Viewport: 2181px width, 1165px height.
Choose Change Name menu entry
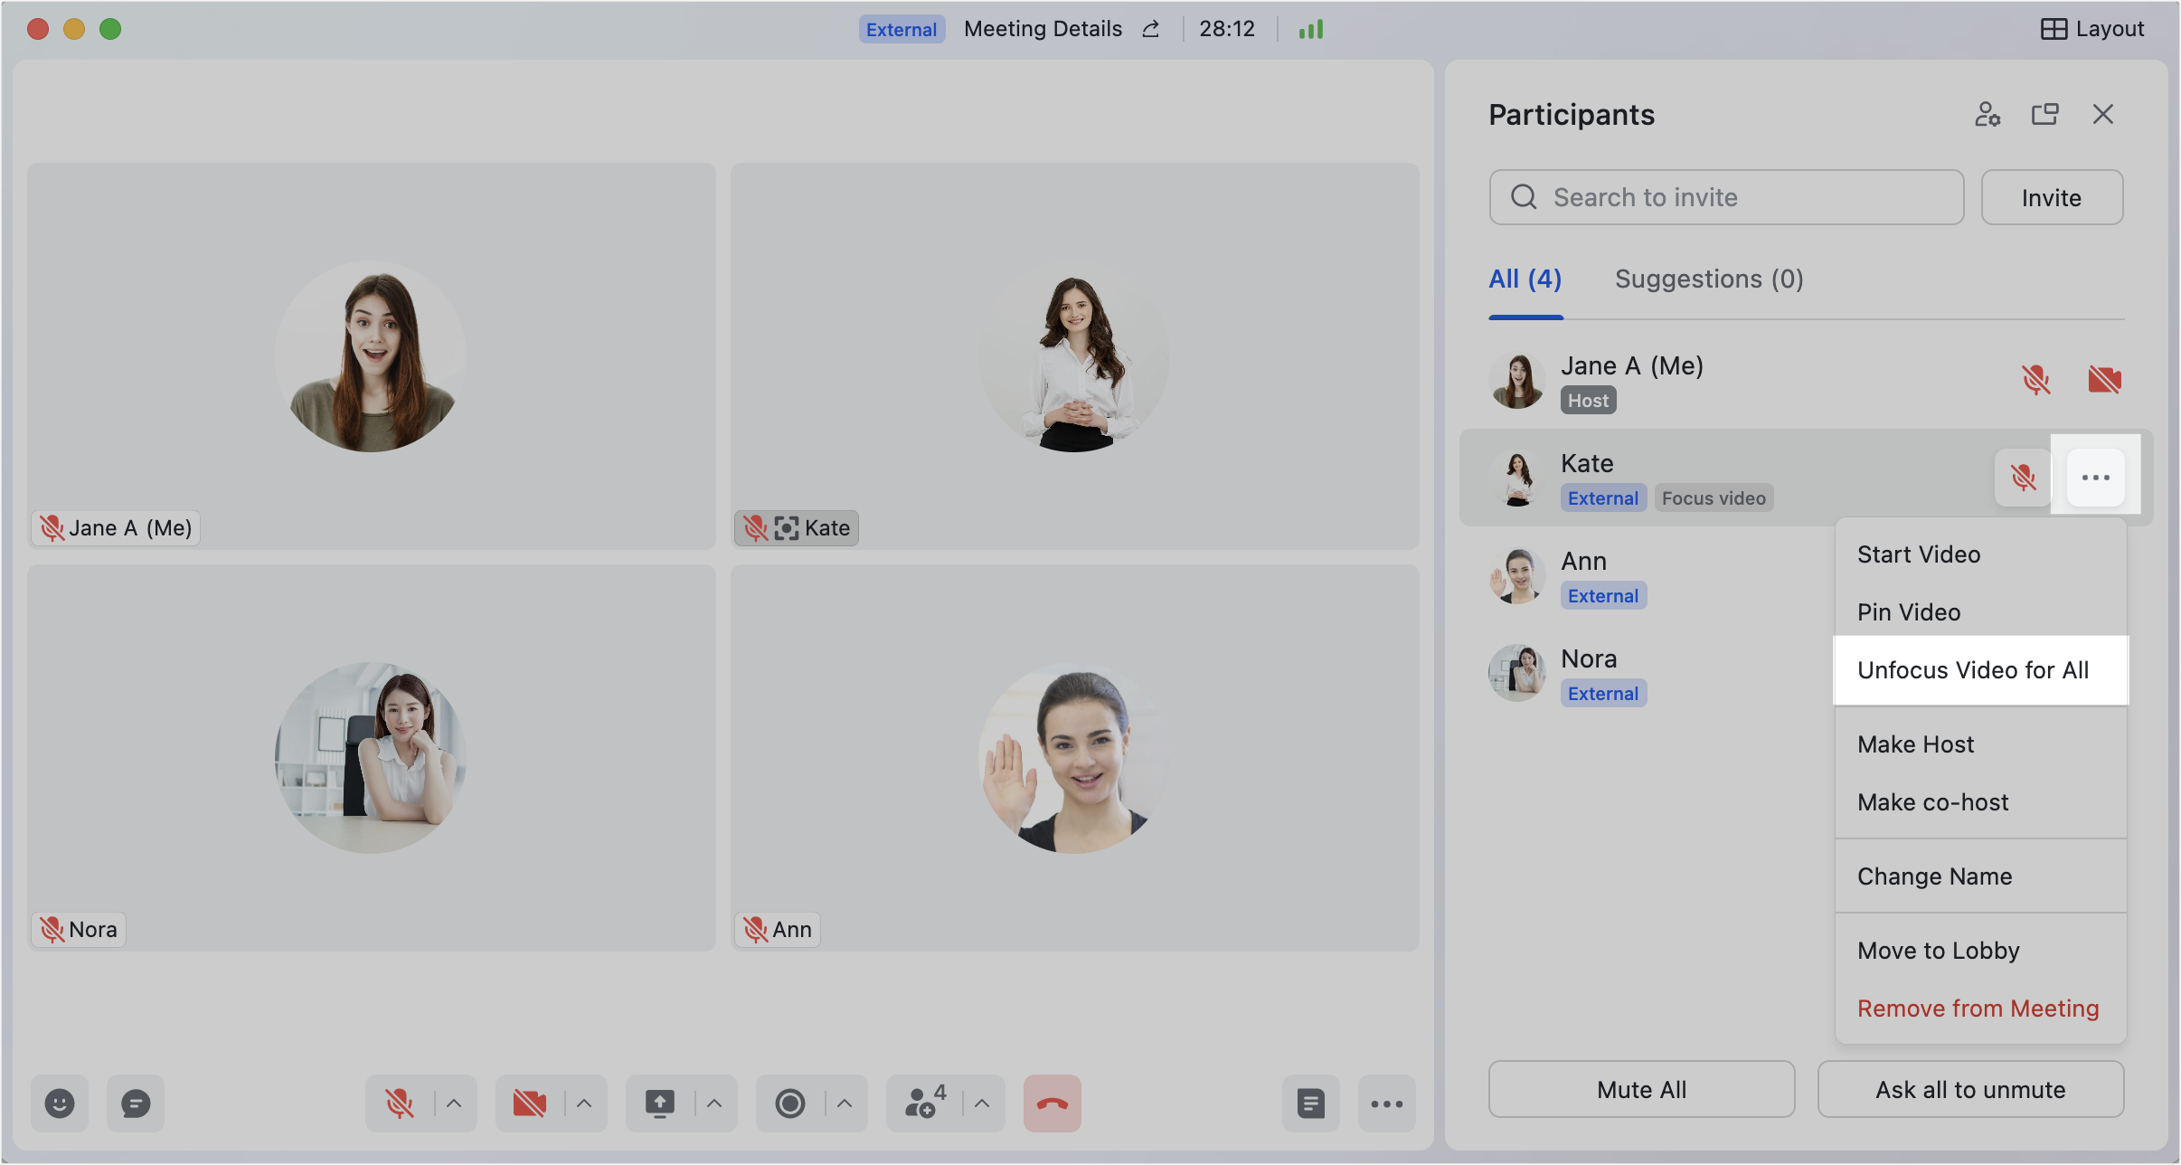pyautogui.click(x=1980, y=876)
